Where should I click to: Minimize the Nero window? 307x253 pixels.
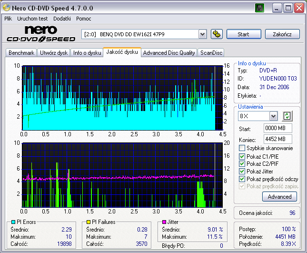tap(277, 8)
